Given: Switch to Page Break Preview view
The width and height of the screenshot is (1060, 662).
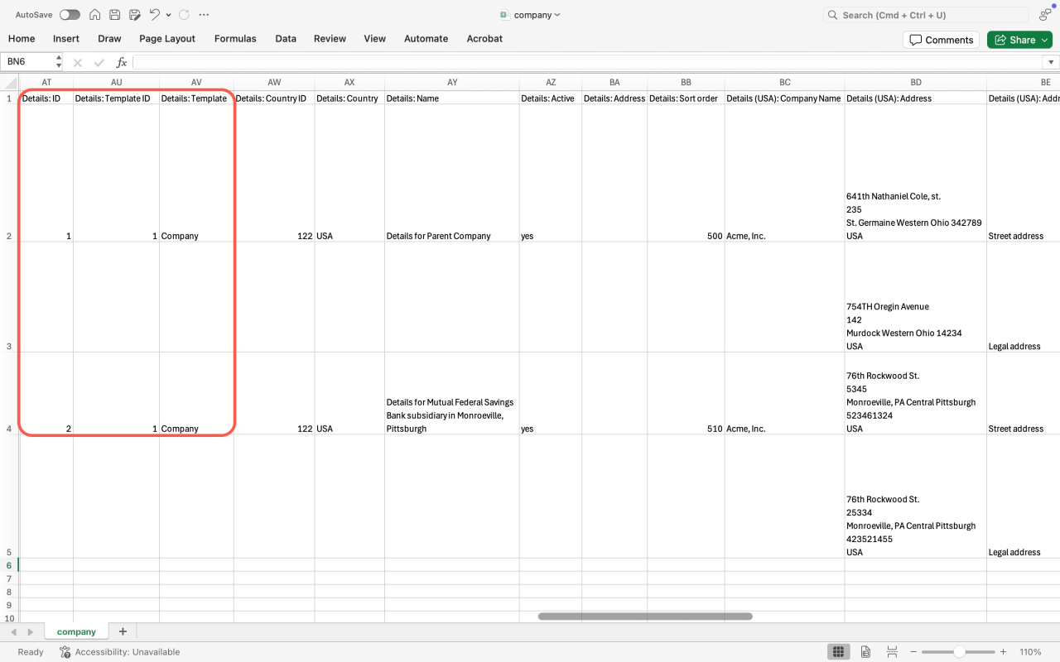Looking at the screenshot, I should (x=892, y=652).
